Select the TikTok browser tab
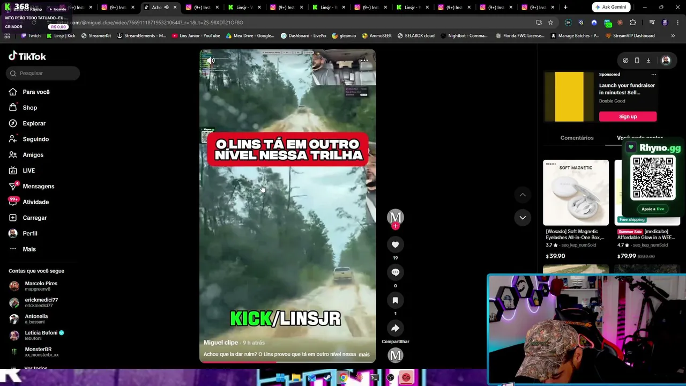 coord(160,8)
